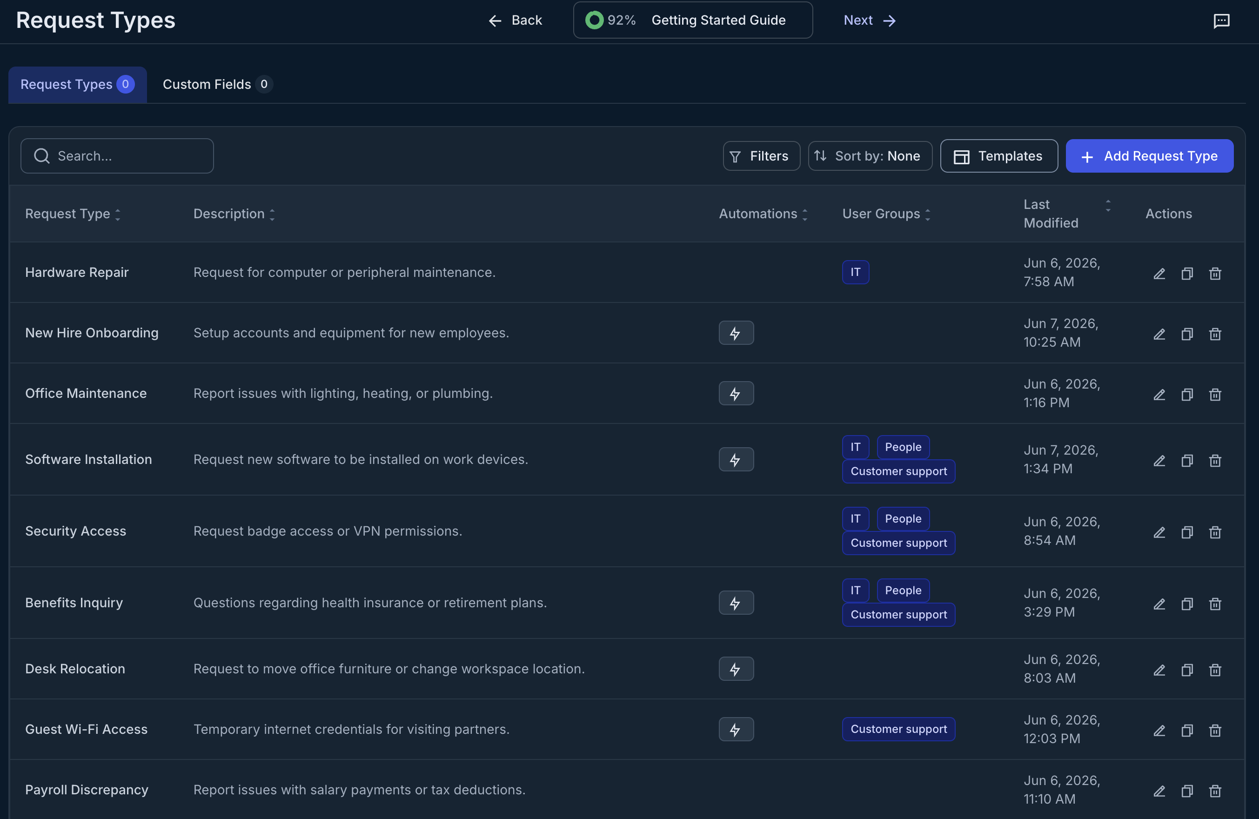The height and width of the screenshot is (819, 1259).
Task: Edit the Security Access request type
Action: [x=1159, y=532]
